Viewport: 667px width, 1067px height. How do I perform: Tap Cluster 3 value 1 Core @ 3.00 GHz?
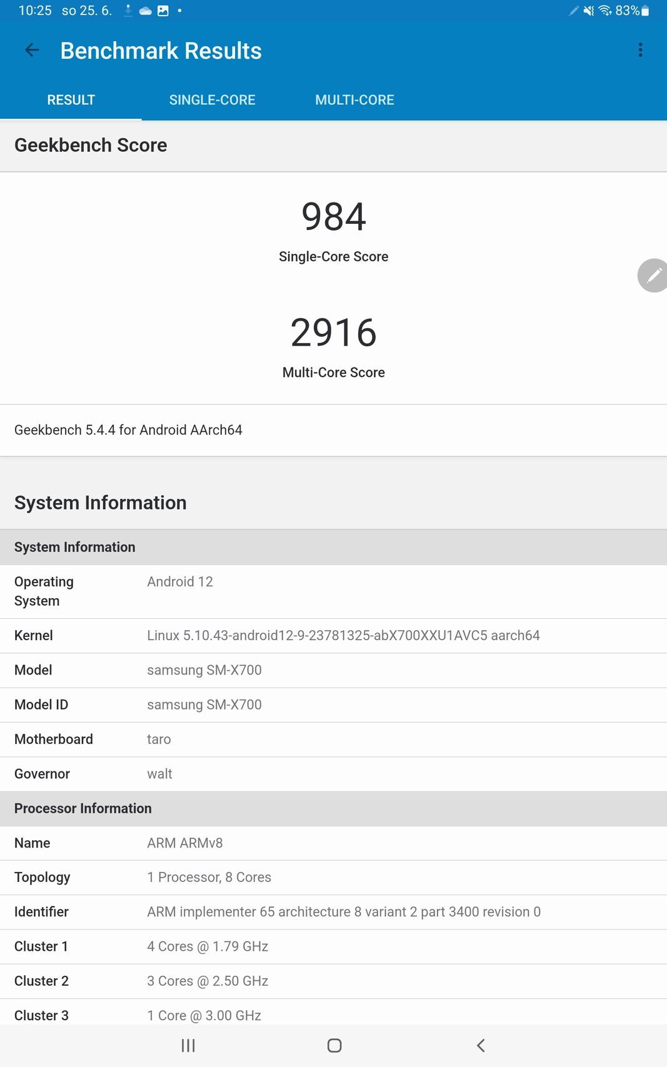click(204, 1016)
